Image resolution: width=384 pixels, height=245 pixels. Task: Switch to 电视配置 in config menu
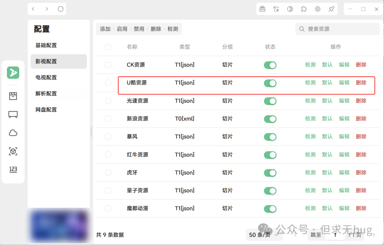pyautogui.click(x=46, y=77)
